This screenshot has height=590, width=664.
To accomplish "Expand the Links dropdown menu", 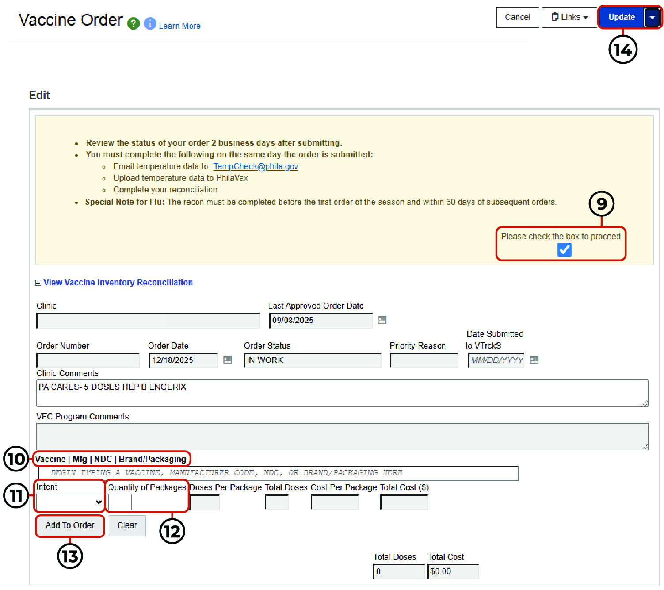I will (x=569, y=17).
